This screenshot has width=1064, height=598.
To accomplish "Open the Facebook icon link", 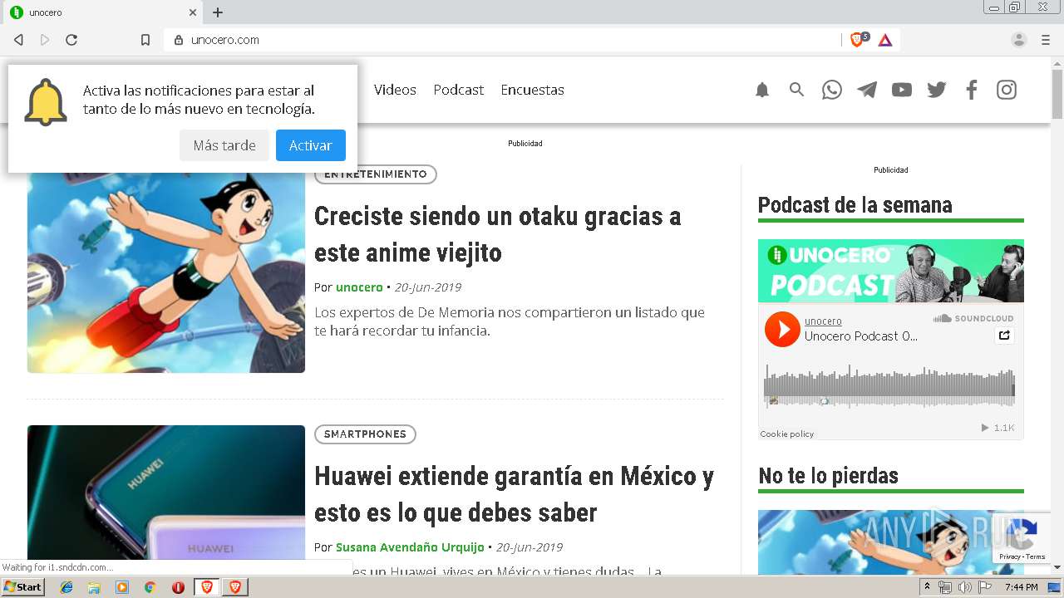I will [971, 90].
